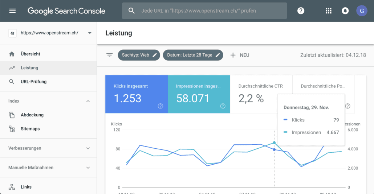Viewport: 374px width, 194px height.
Task: Toggle the Klicks insgesamt metric card
Action: click(x=136, y=94)
